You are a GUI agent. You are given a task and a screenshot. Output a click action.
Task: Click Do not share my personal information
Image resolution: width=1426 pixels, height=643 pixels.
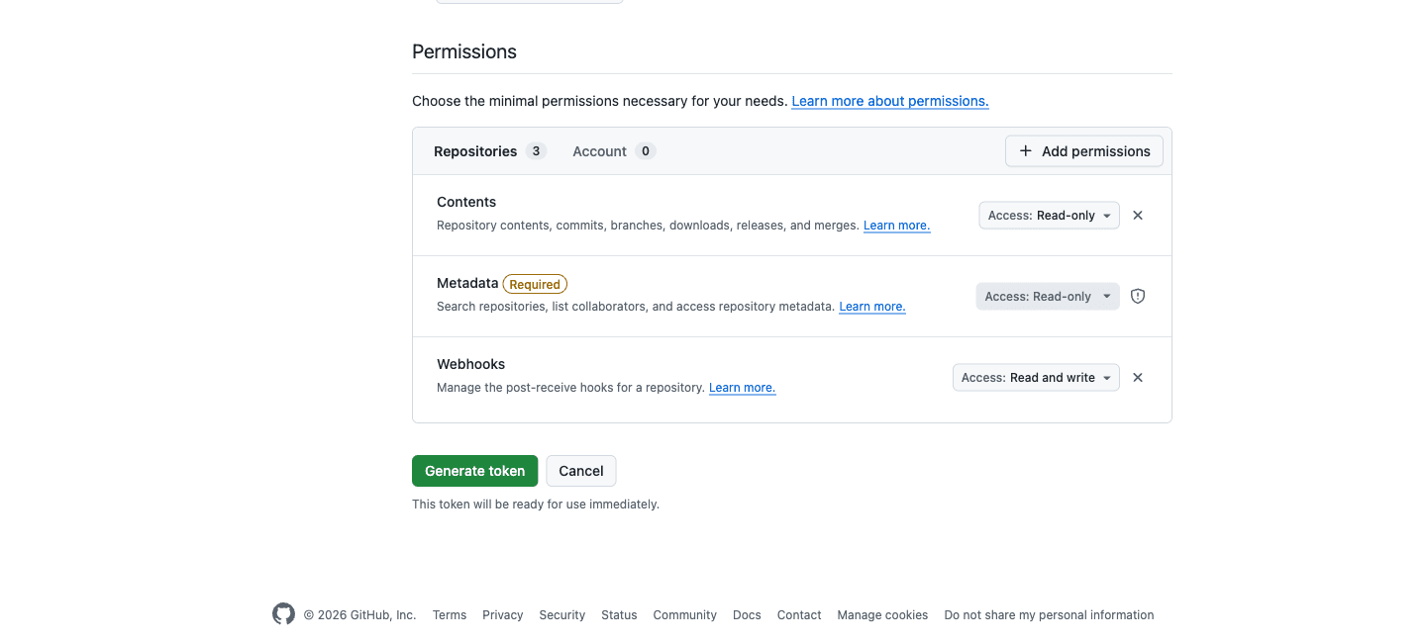click(x=1050, y=615)
